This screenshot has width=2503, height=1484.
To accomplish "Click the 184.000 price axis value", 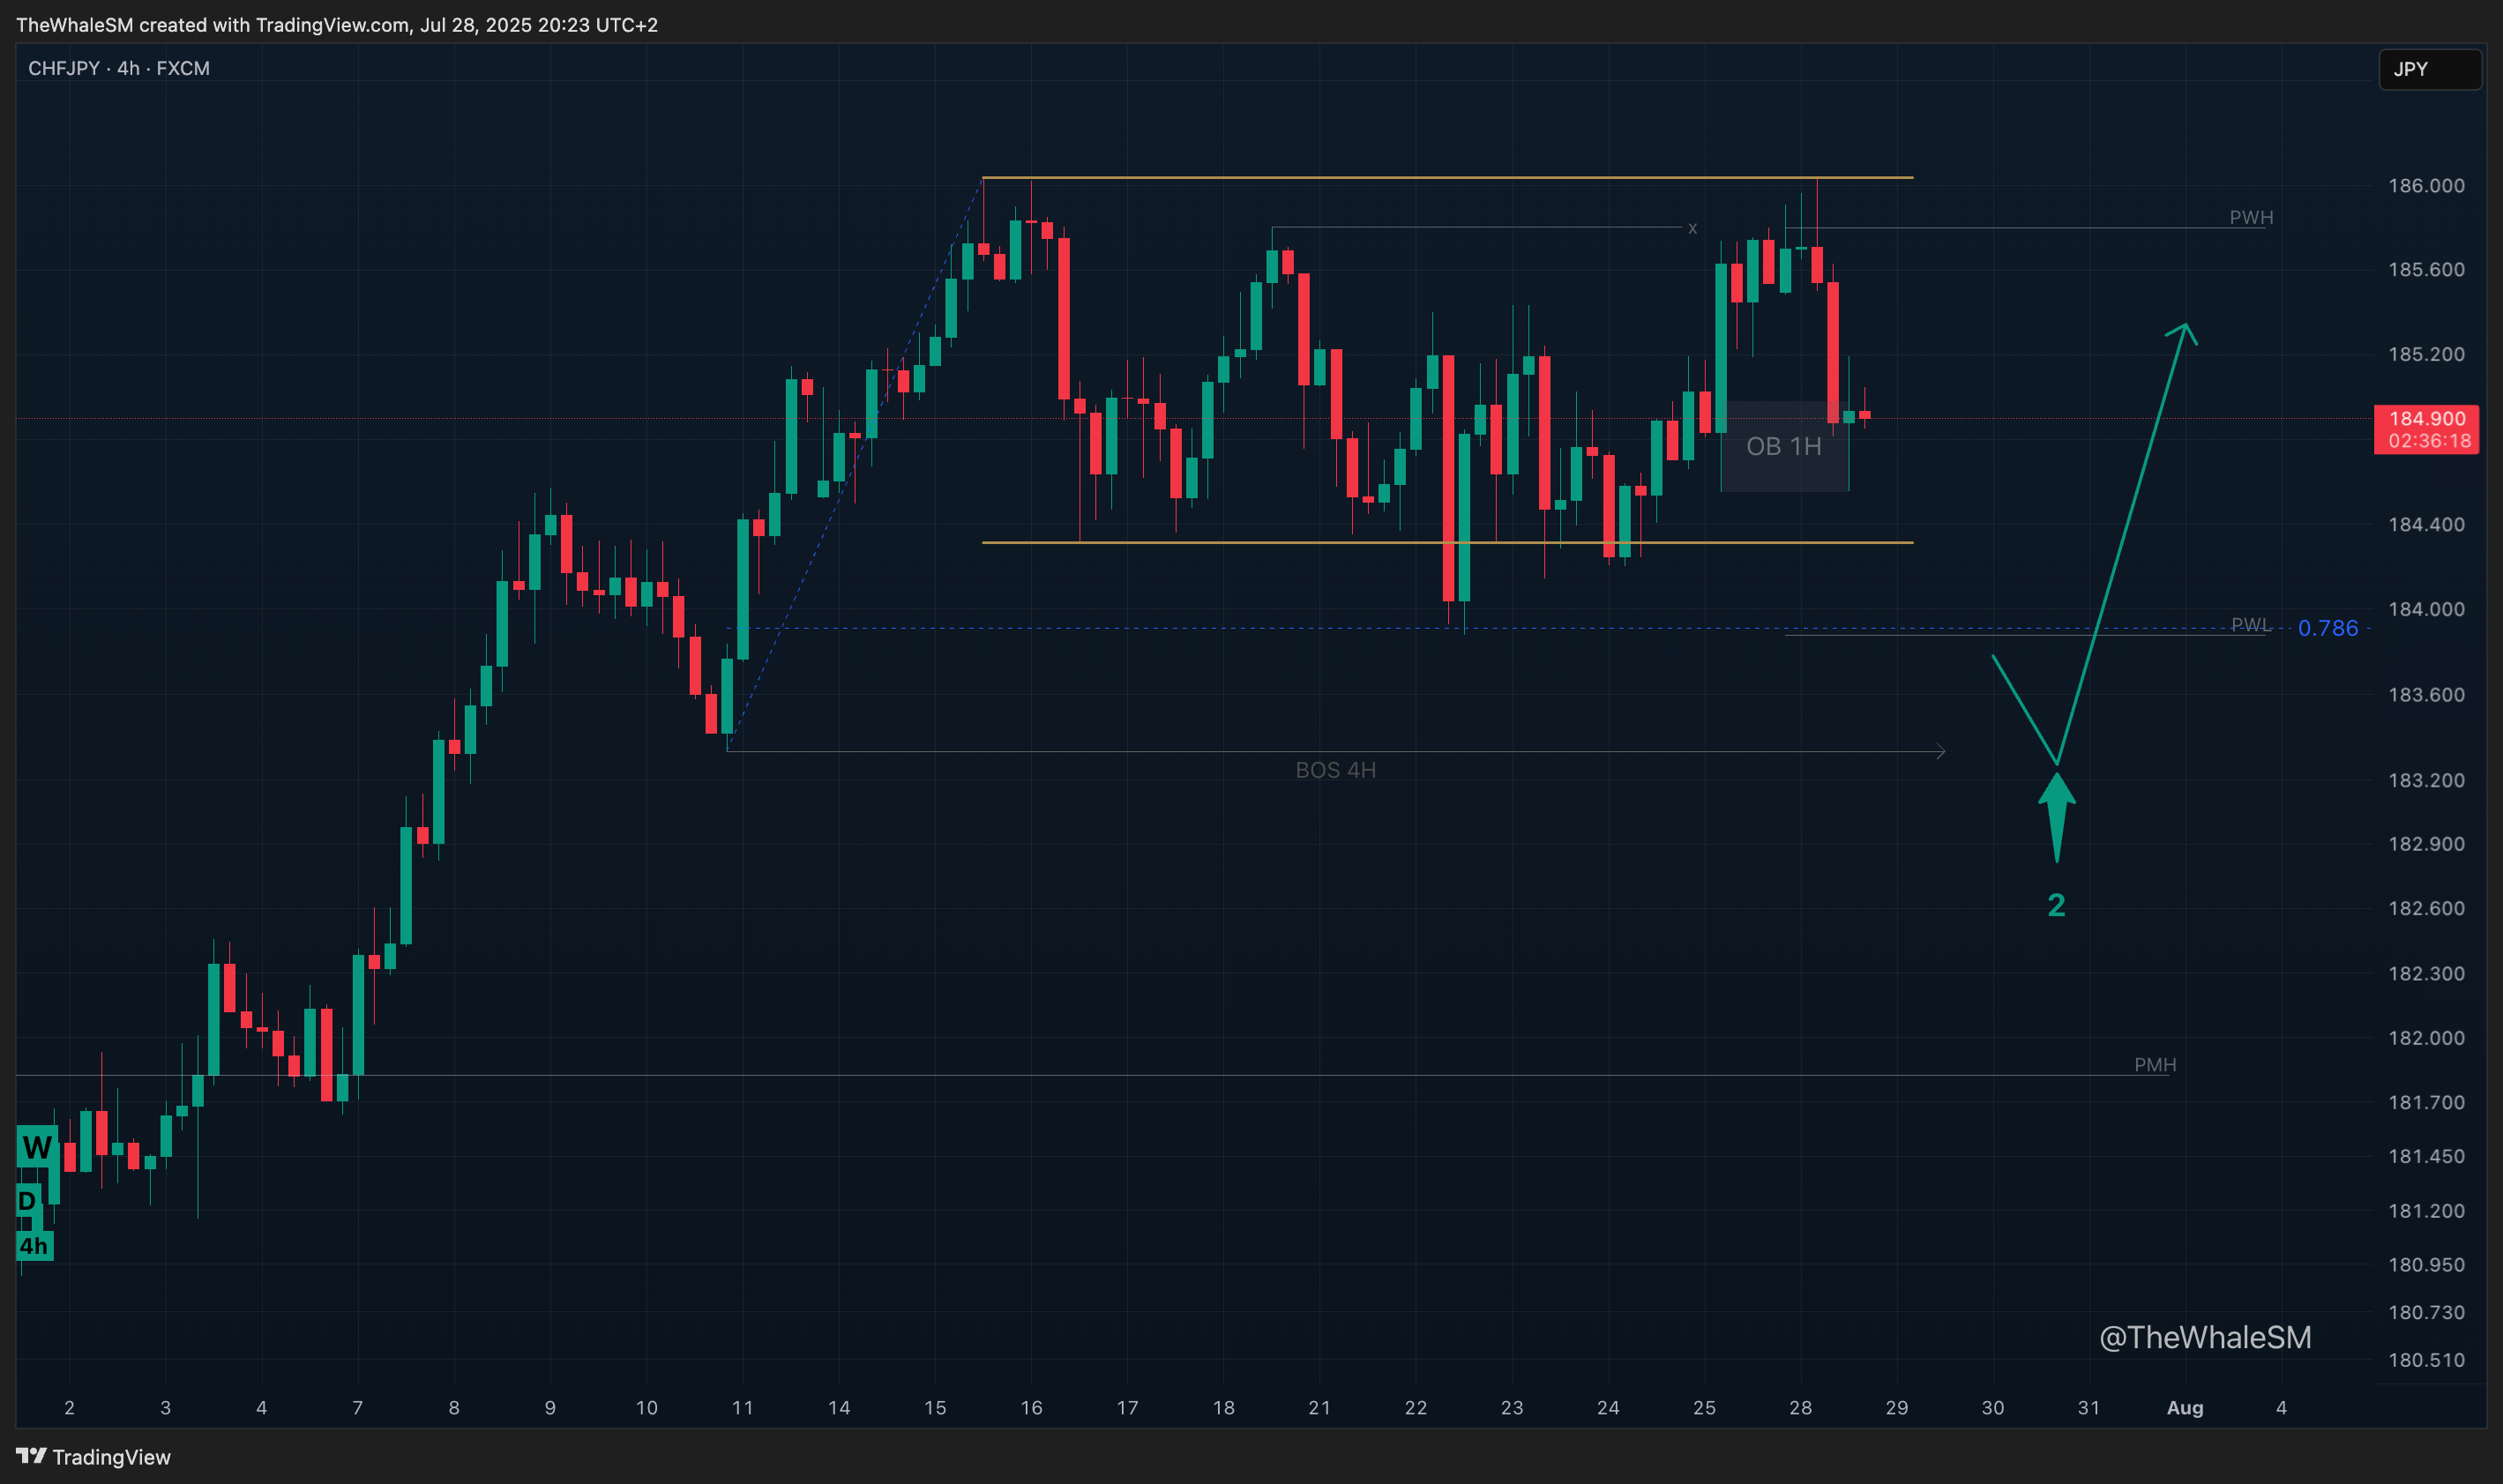I will pos(2426,609).
